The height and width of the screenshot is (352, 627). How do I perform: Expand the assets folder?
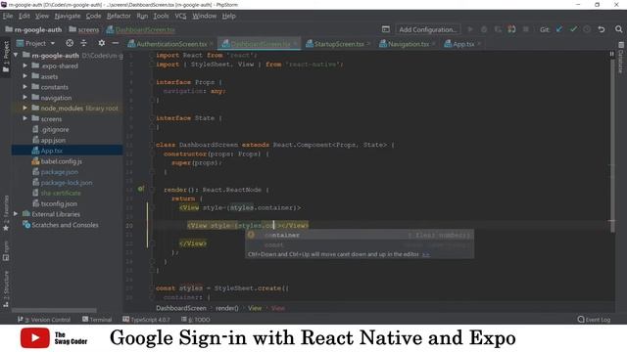24,76
